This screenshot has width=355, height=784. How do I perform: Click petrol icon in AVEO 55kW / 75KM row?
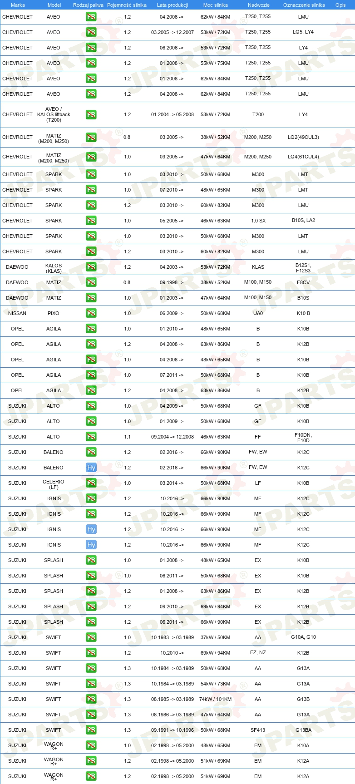[91, 63]
